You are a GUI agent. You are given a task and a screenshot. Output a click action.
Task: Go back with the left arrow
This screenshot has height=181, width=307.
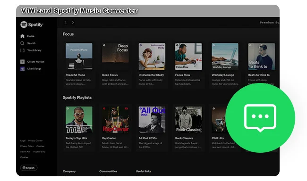(66, 23)
